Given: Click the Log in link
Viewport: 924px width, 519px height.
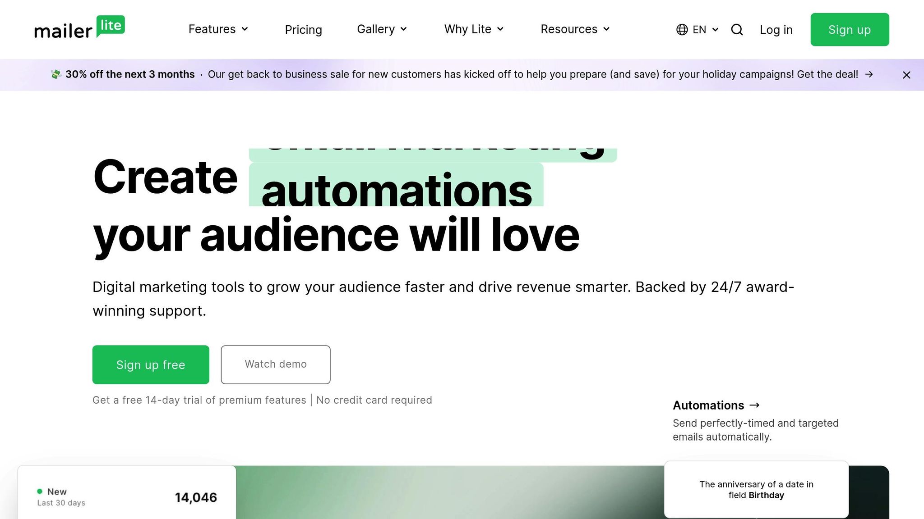Looking at the screenshot, I should 776,30.
